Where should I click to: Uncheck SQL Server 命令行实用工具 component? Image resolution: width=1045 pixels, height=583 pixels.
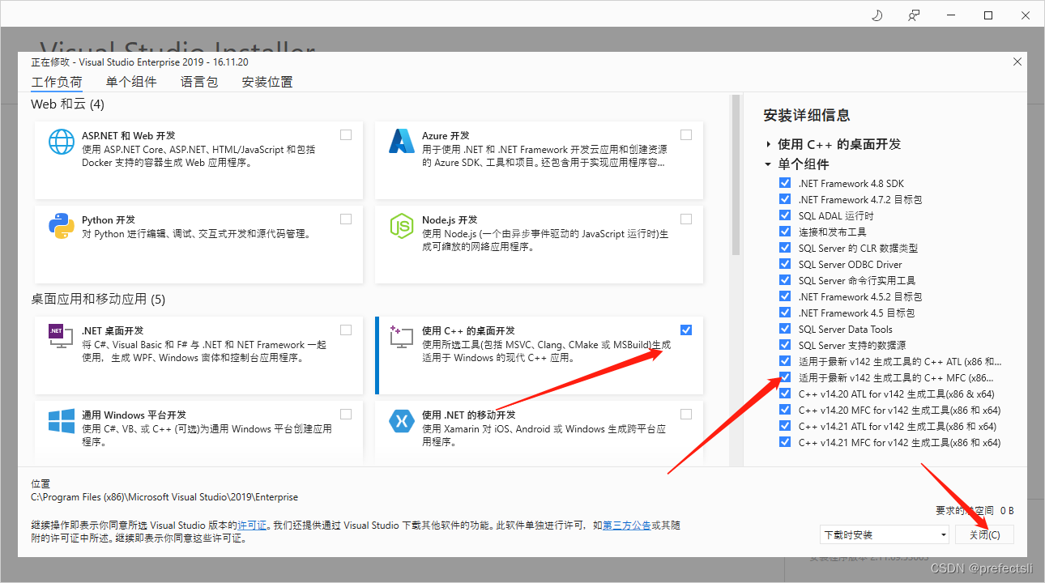(784, 280)
